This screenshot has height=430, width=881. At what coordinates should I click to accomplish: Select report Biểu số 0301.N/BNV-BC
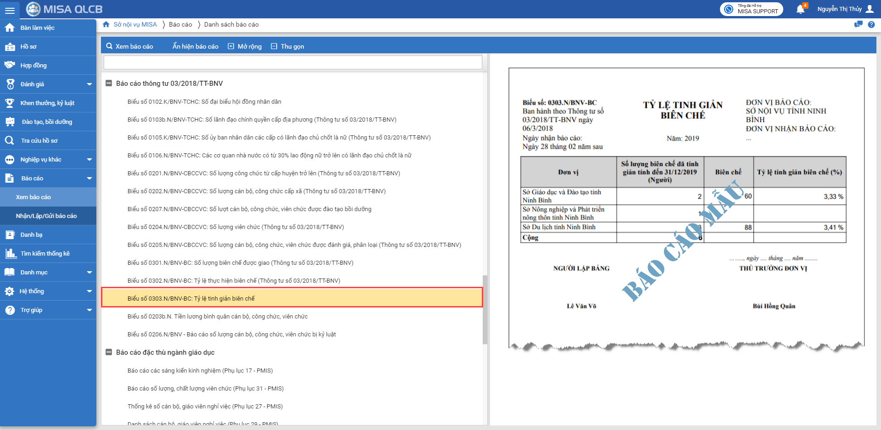(240, 263)
